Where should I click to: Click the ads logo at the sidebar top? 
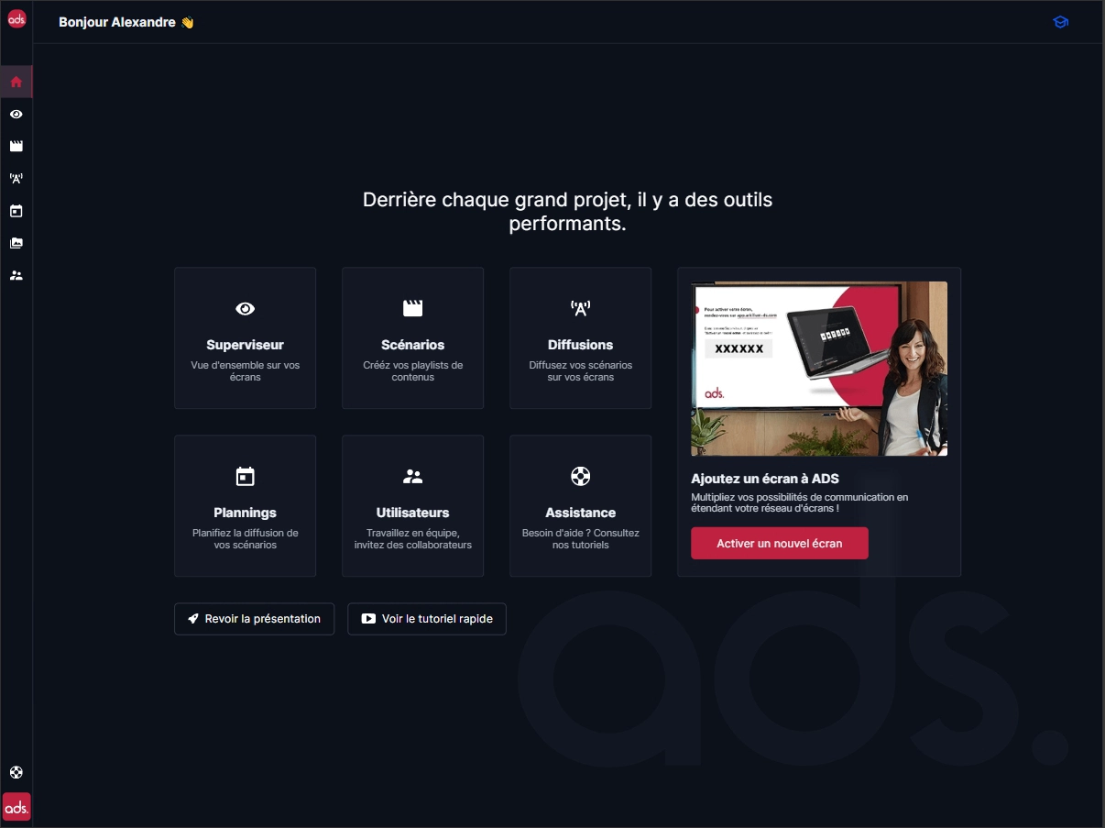tap(16, 18)
